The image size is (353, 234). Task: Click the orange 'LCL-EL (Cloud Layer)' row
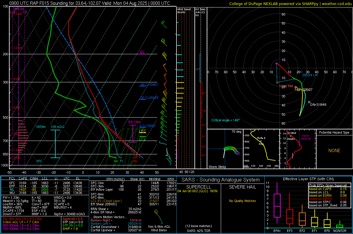pyautogui.click(x=133, y=201)
